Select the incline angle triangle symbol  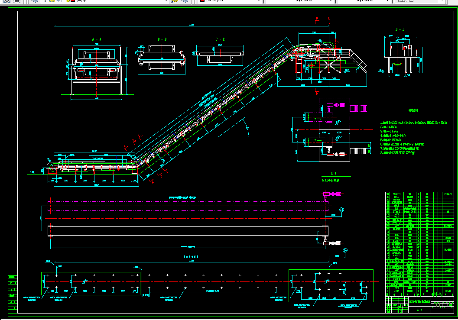(234, 128)
